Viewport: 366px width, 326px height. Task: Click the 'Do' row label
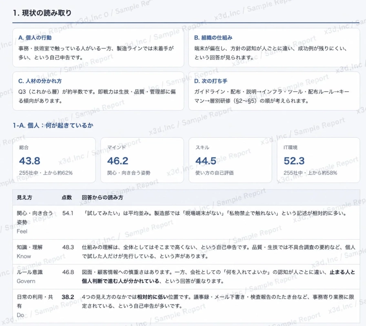pos(20,315)
